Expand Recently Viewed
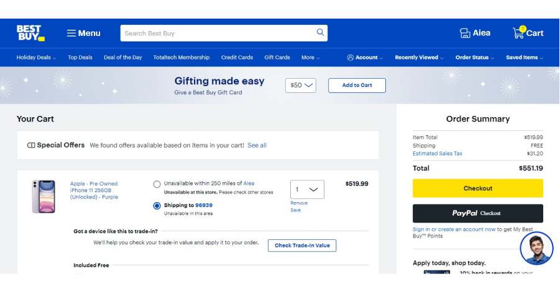 (419, 57)
